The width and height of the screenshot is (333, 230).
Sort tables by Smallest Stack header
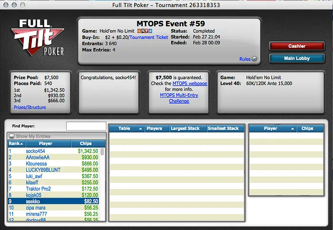[225, 129]
